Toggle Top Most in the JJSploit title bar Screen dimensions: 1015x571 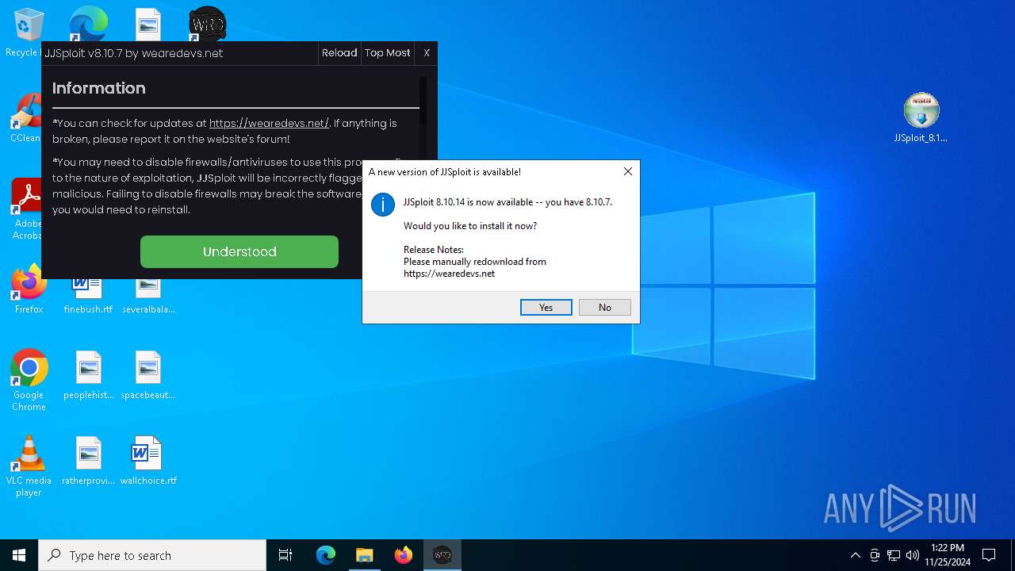388,53
